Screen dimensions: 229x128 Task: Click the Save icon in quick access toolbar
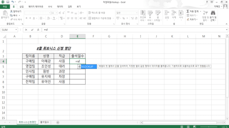tap(8, 2)
